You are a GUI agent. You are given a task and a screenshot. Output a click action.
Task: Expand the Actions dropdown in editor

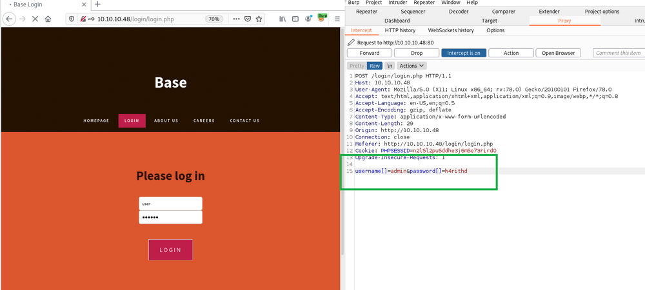click(412, 66)
